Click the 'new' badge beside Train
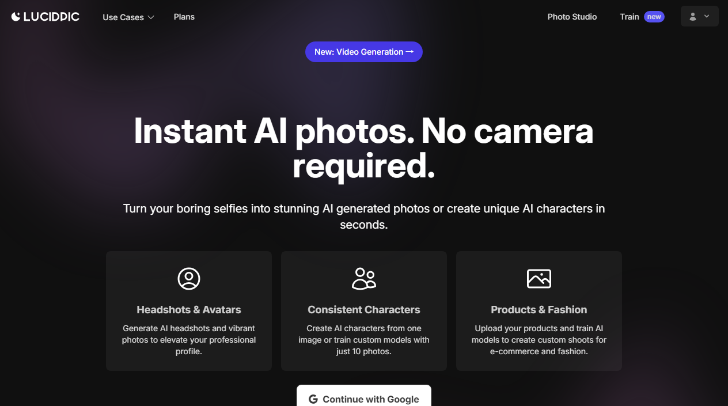 (x=654, y=17)
